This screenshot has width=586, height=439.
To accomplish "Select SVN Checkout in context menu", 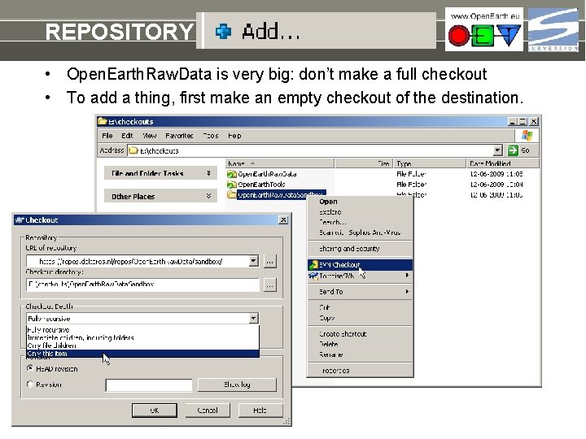I will click(361, 265).
